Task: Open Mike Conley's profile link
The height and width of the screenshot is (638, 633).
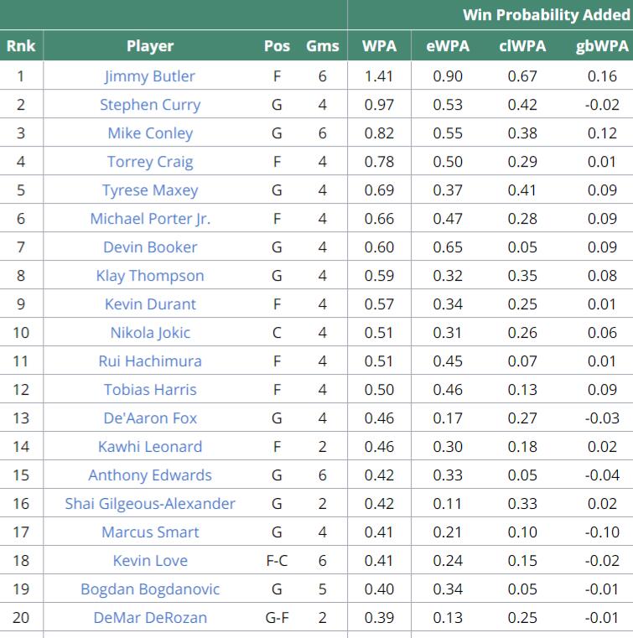Action: click(150, 133)
